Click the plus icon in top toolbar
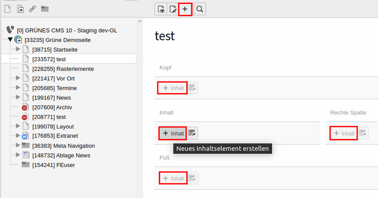This screenshot has height=198, width=378. click(185, 9)
